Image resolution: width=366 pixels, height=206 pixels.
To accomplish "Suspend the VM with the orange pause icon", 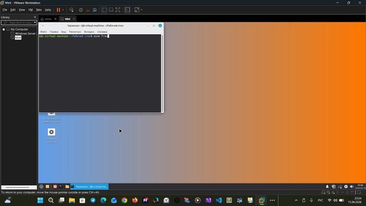I will tap(58, 10).
